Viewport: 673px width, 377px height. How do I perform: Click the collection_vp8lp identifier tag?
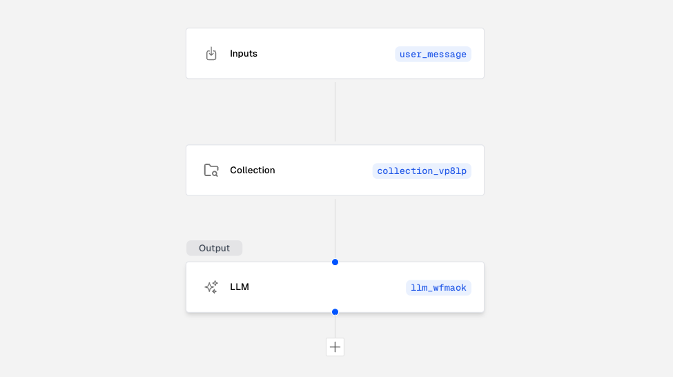pyautogui.click(x=422, y=171)
